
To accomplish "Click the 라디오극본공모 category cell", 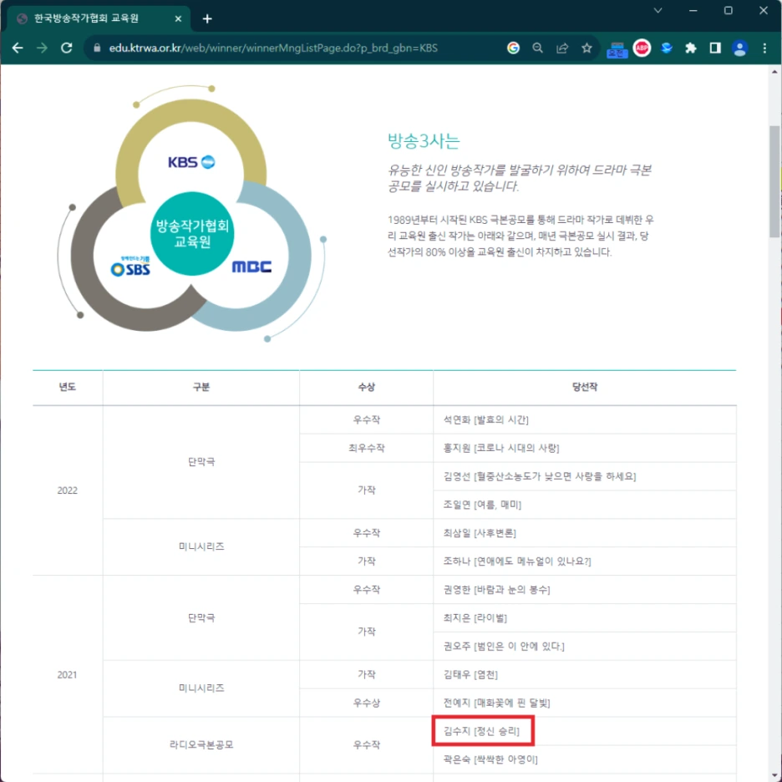I will click(201, 744).
